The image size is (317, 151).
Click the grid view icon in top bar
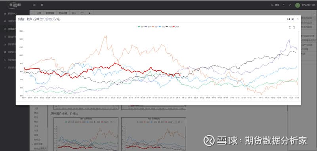click(42, 5)
